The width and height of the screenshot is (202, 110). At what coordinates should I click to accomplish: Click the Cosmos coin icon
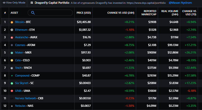tap(12, 45)
